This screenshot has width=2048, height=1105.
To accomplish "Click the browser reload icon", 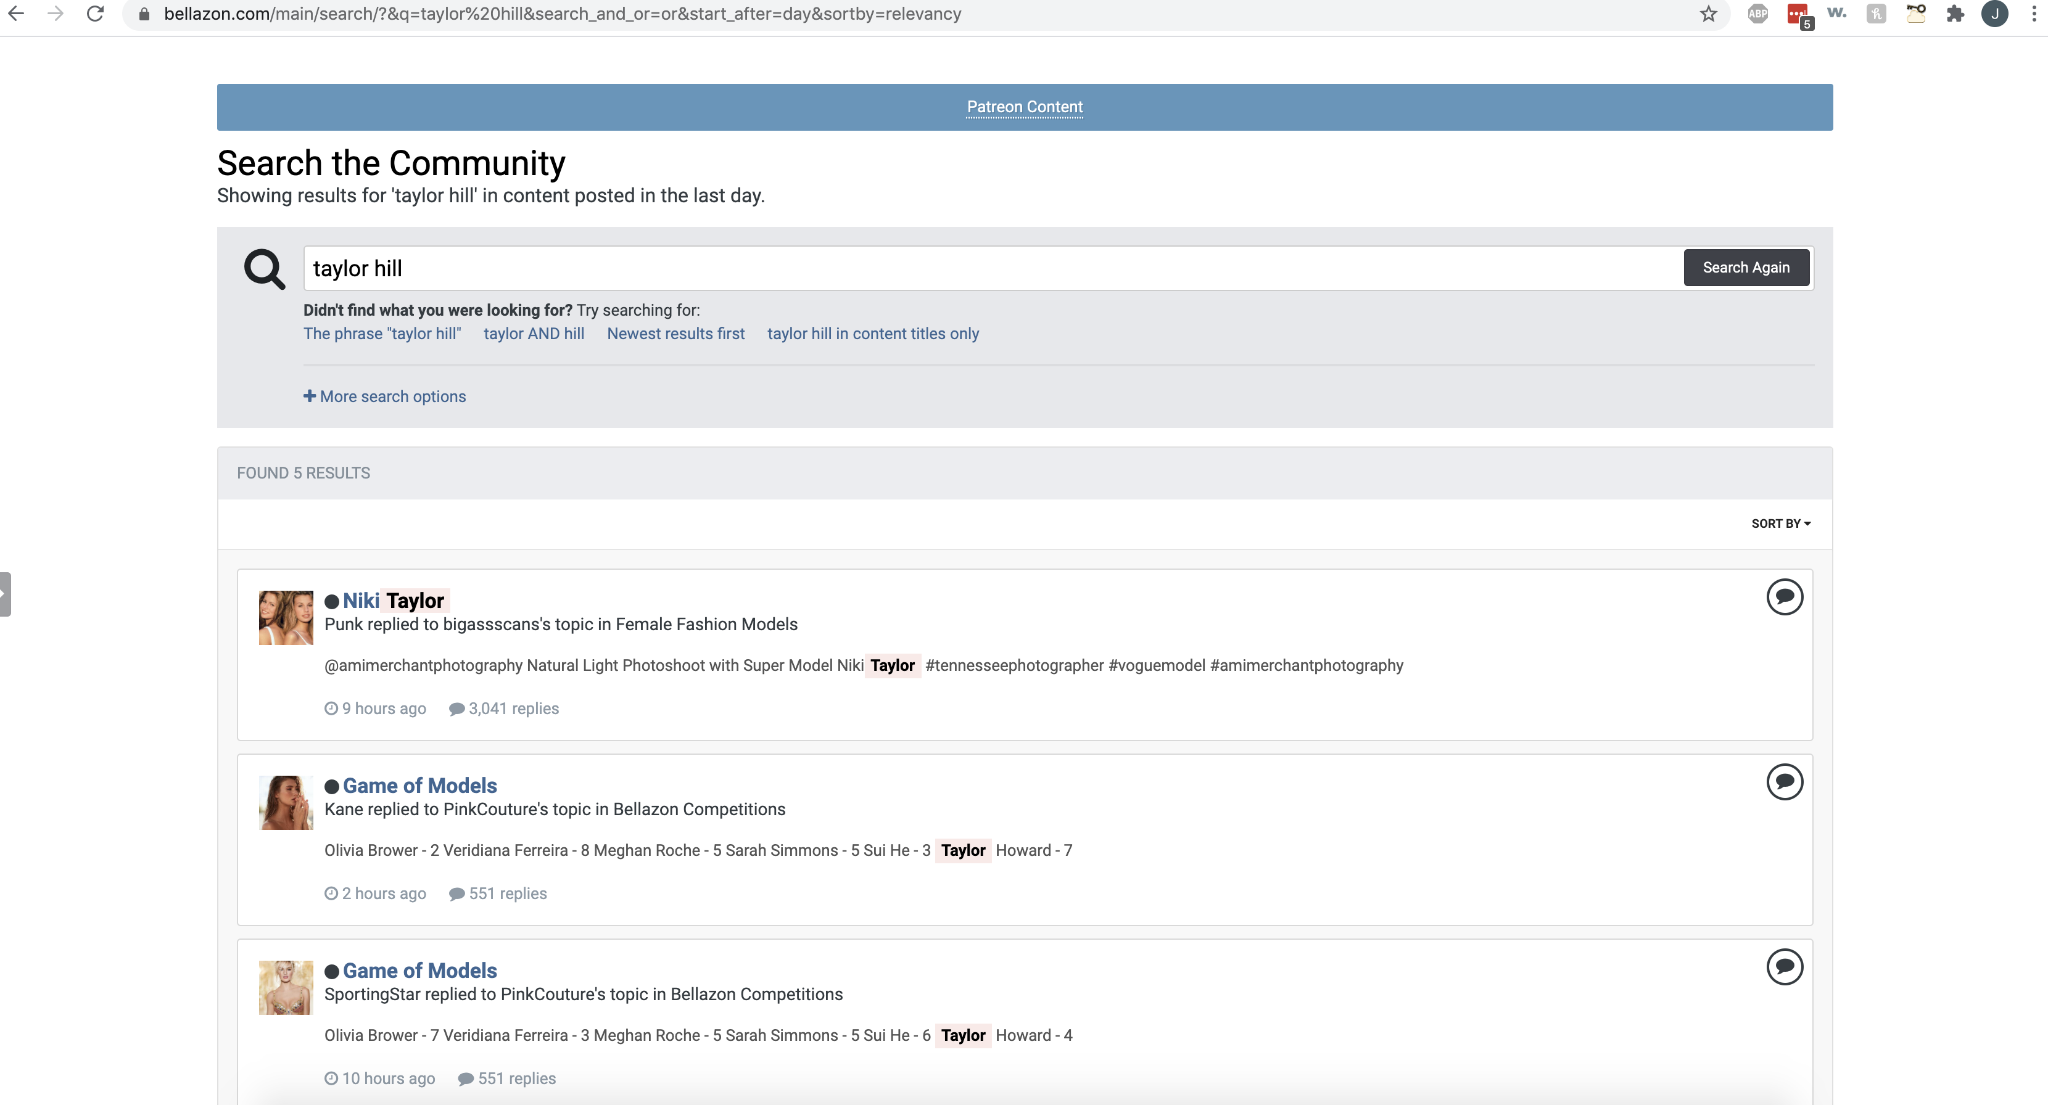I will coord(96,14).
